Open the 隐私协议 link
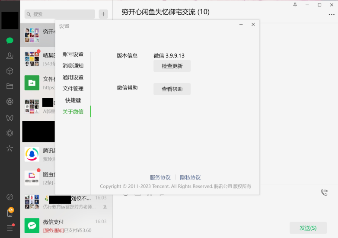This screenshot has height=238, width=338. pyautogui.click(x=190, y=177)
